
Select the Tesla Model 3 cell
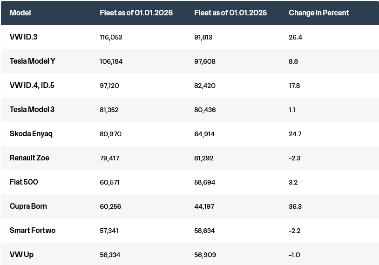coord(32,110)
